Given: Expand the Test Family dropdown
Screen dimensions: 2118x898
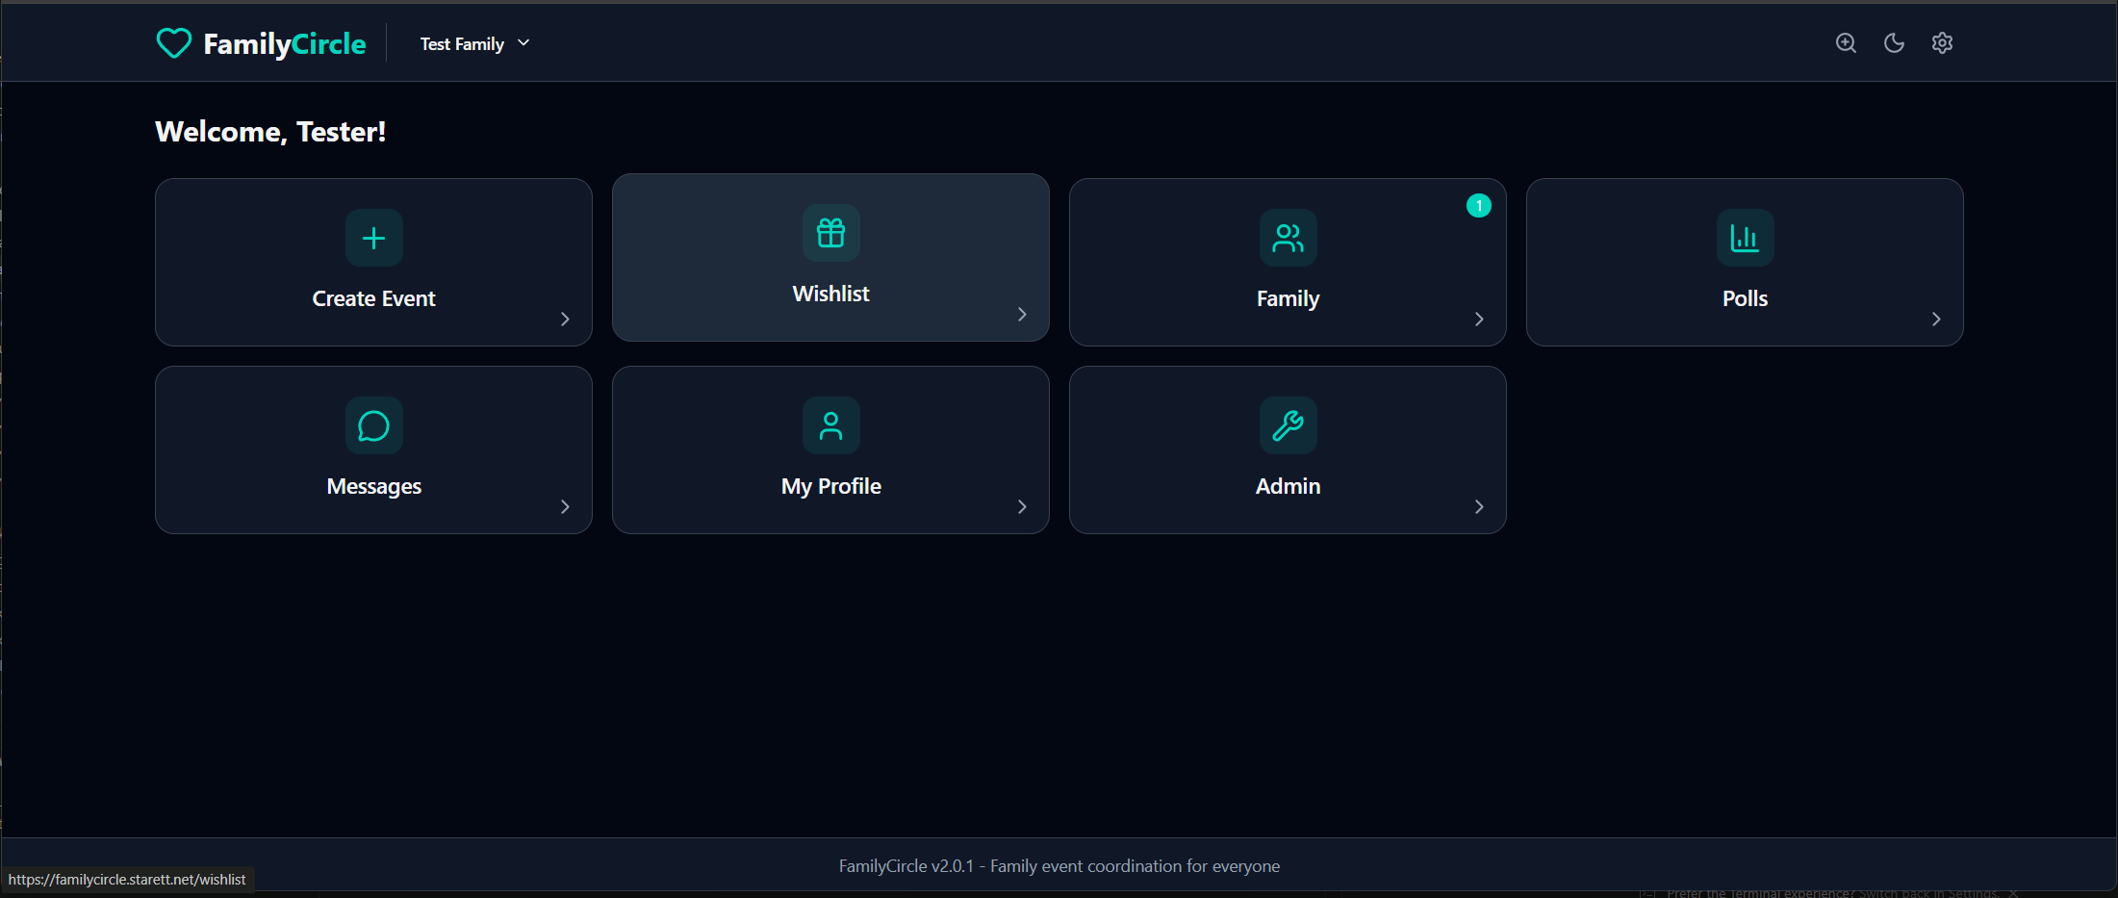Looking at the screenshot, I should click(x=474, y=43).
